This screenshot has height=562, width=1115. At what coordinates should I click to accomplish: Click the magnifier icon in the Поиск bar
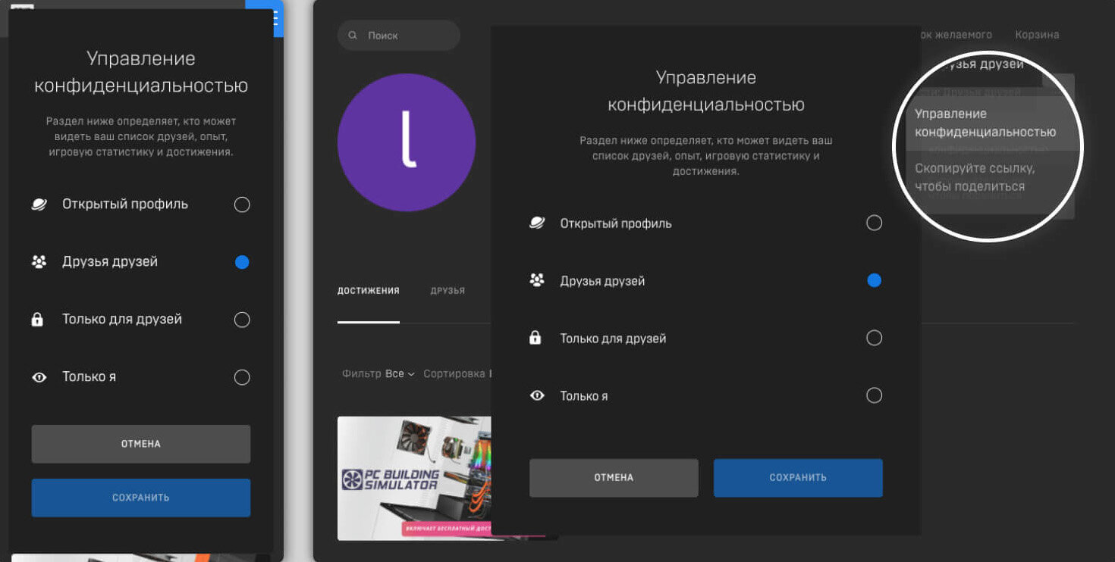click(353, 36)
